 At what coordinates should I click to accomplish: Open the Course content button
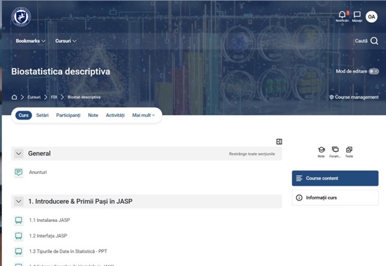(x=335, y=178)
